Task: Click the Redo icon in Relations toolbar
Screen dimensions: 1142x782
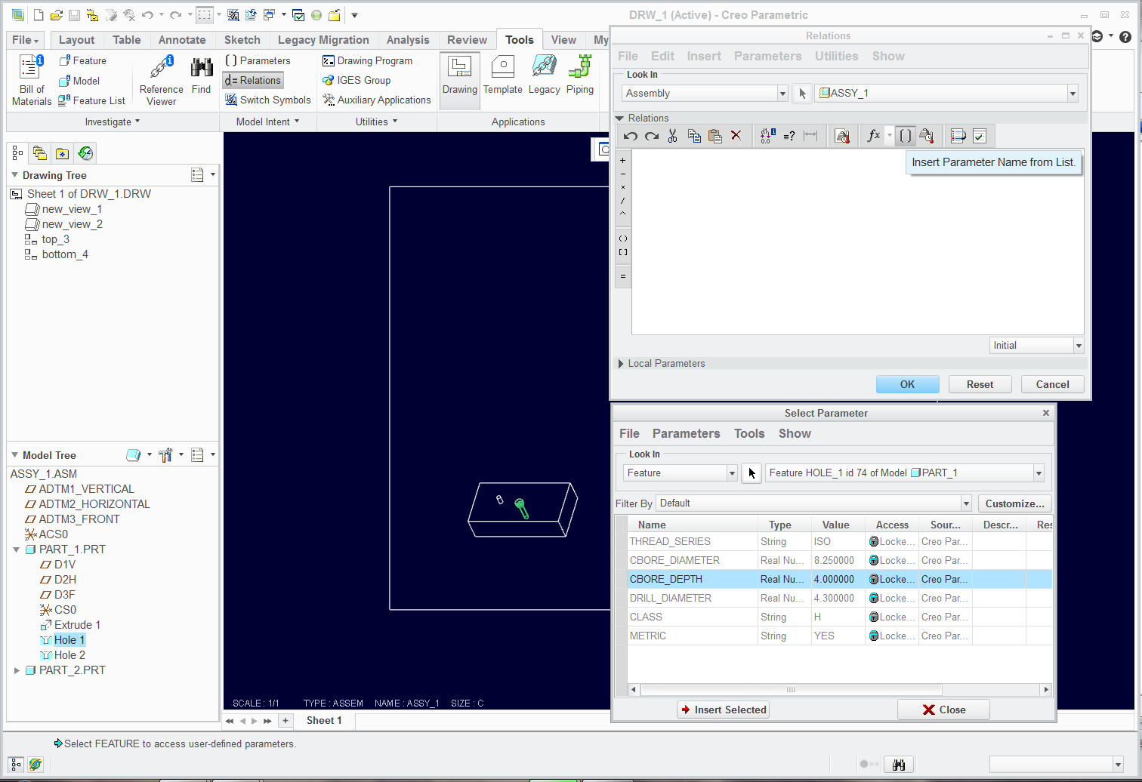Action: coord(652,136)
